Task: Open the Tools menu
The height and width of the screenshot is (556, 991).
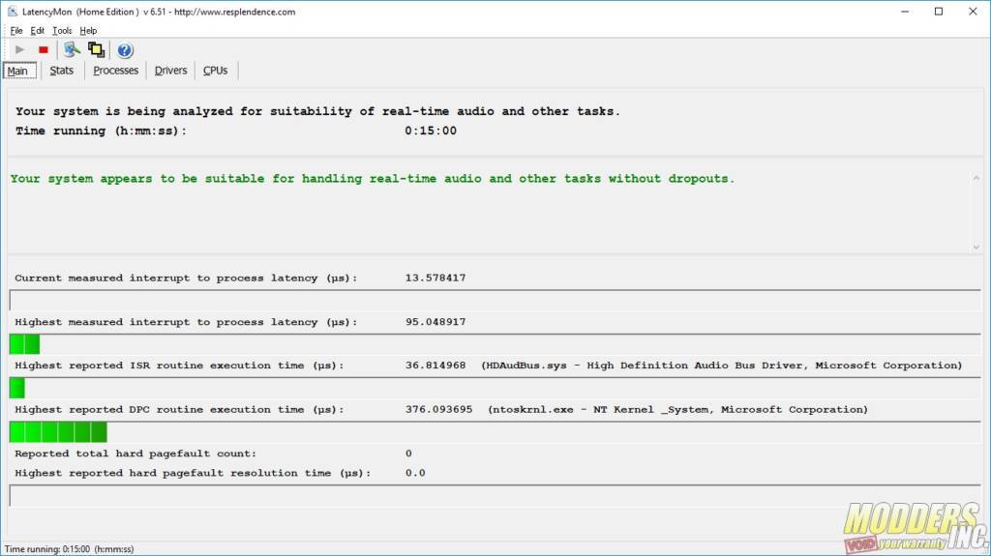Action: [x=62, y=31]
